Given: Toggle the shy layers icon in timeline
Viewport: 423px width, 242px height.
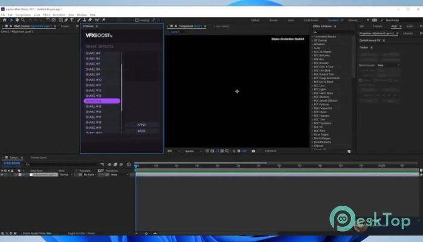Looking at the screenshot, I should pos(109,164).
